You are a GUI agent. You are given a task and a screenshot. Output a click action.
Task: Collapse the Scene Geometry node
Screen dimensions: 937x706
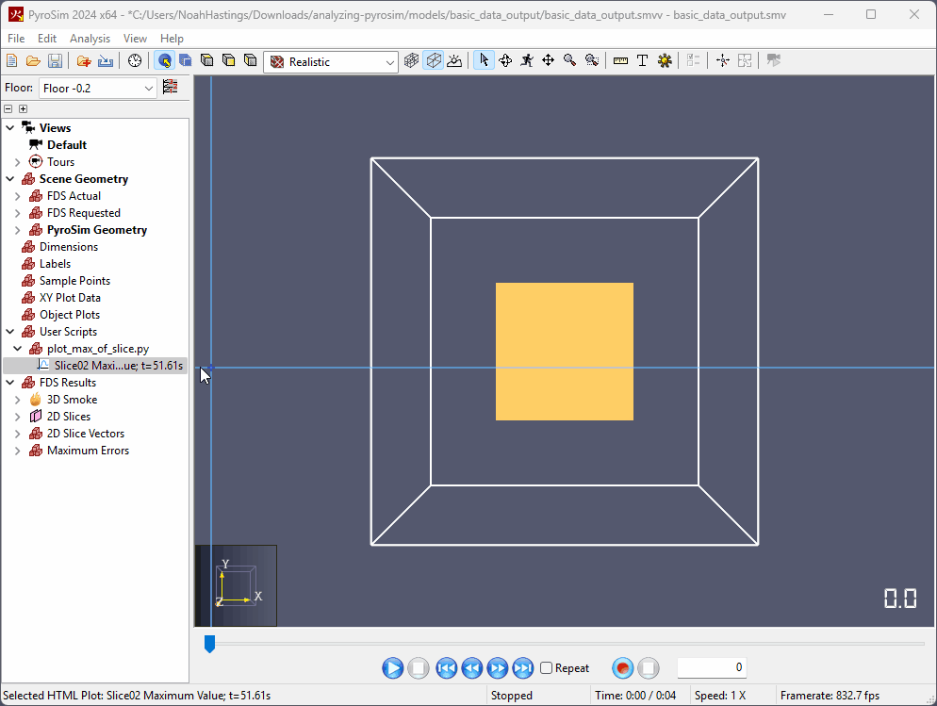click(10, 178)
